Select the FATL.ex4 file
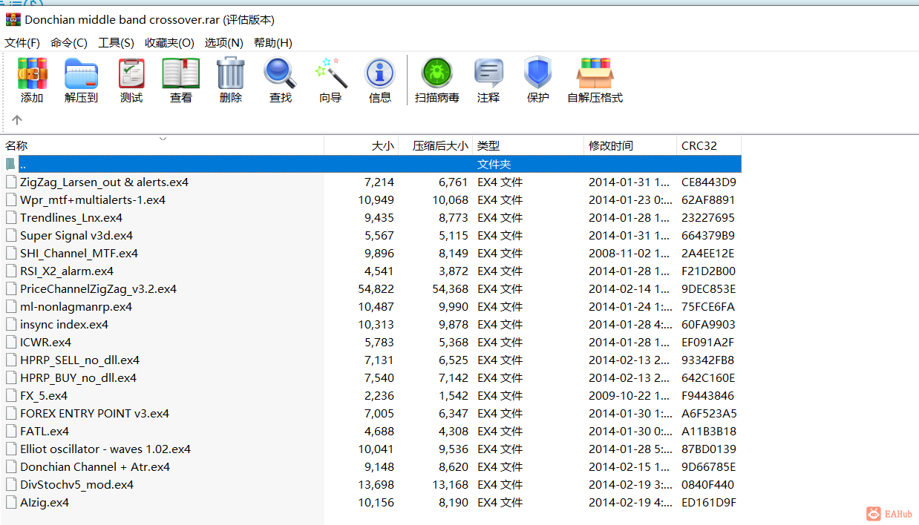Viewport: 919px width, 525px height. [45, 431]
